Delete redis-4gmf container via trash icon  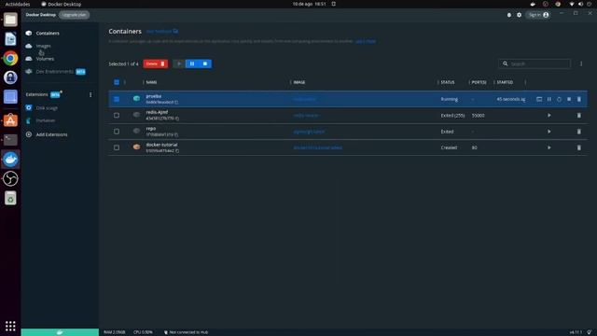(x=578, y=115)
